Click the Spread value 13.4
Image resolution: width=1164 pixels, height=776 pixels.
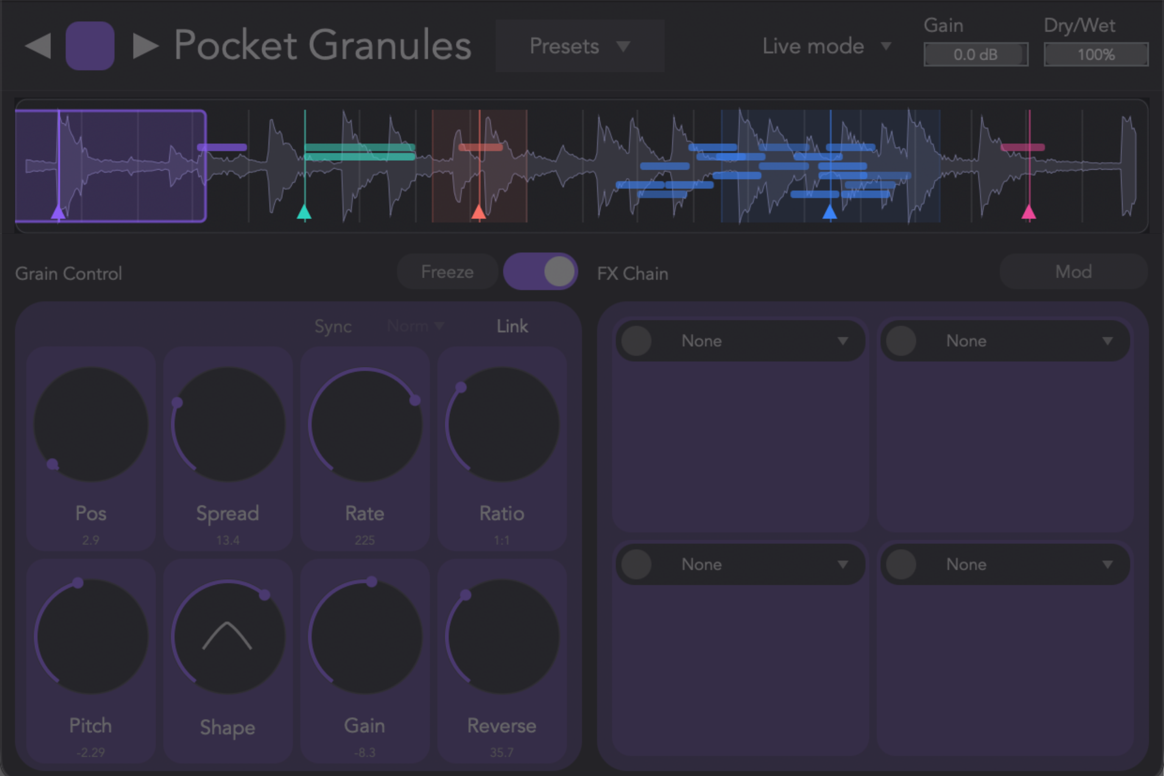tap(228, 540)
